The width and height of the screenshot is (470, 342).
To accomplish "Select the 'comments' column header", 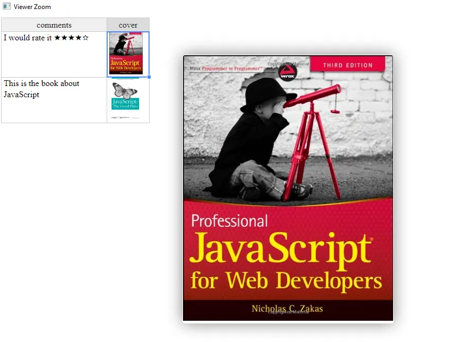I will click(x=54, y=25).
